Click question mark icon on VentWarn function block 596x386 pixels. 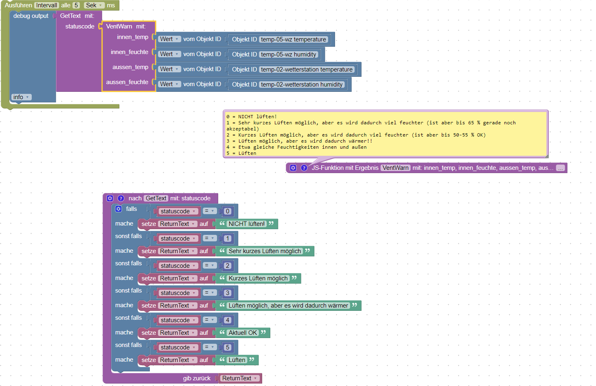[x=304, y=168]
